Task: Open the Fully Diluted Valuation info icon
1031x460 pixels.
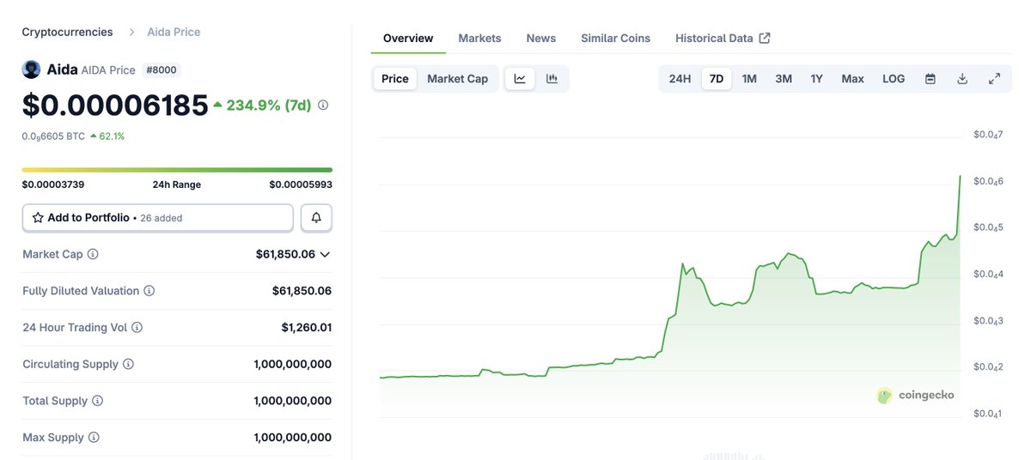Action: point(149,291)
